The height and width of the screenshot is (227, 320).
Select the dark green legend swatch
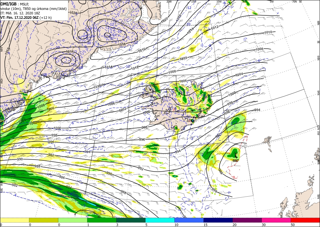tap(131, 220)
